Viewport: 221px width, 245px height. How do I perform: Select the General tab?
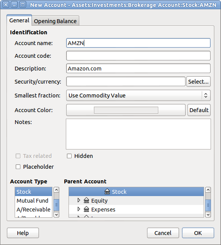click(19, 20)
